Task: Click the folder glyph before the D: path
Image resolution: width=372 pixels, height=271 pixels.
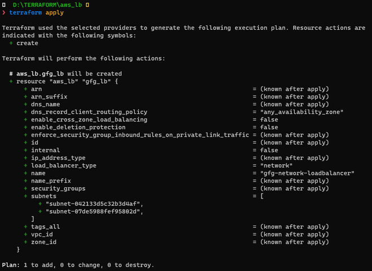Action: (5, 4)
